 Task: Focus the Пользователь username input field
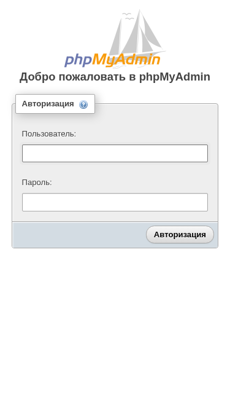tap(115, 154)
